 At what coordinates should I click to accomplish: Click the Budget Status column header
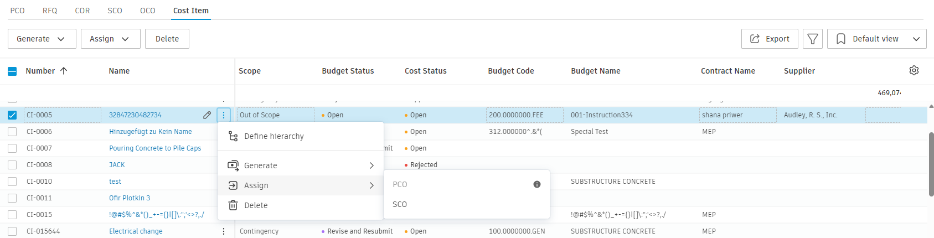pos(348,71)
